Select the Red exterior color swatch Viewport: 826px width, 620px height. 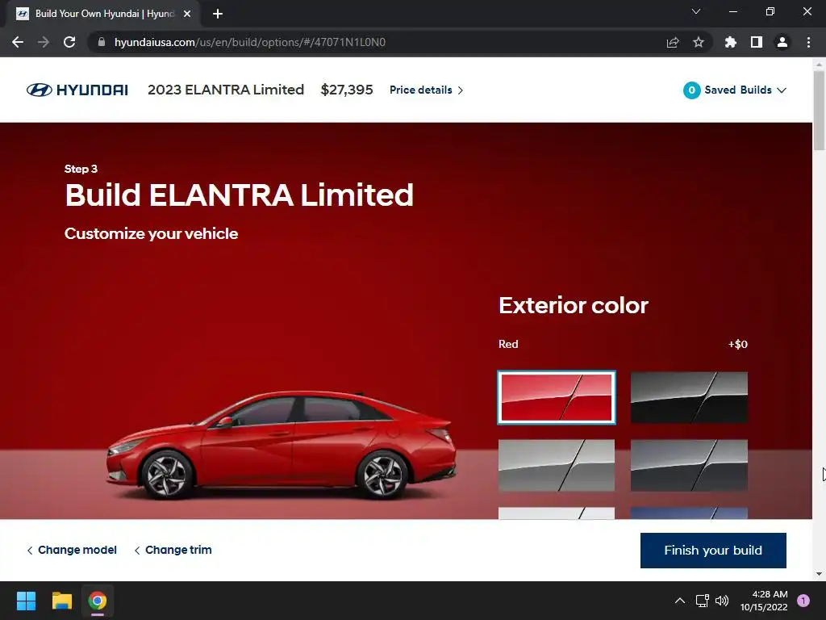point(557,397)
